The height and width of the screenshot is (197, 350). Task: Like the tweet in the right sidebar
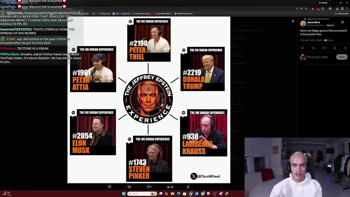point(324,48)
